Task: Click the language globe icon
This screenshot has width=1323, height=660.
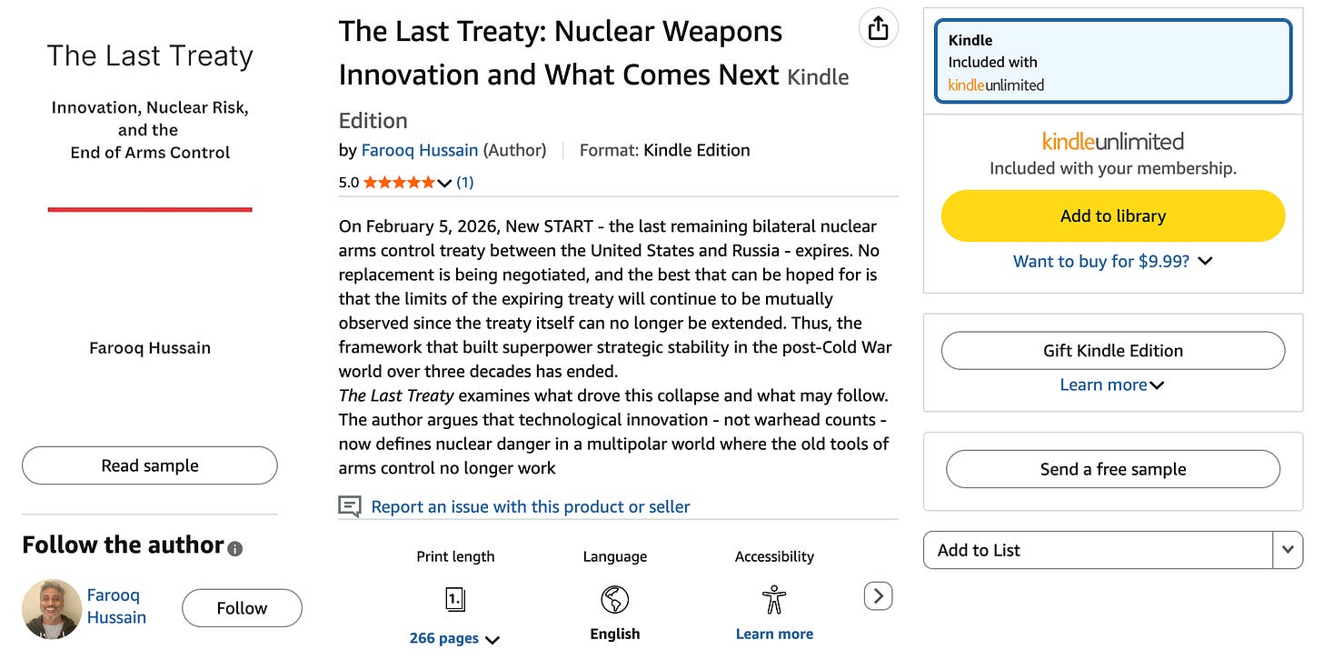Action: click(x=615, y=599)
